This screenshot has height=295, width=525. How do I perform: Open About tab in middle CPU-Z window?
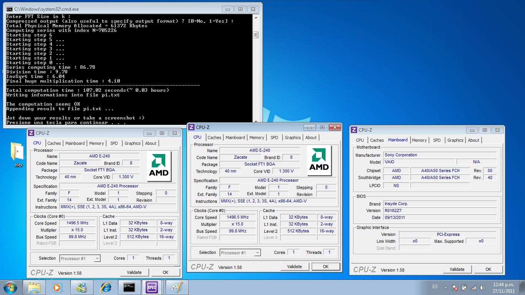pyautogui.click(x=311, y=138)
